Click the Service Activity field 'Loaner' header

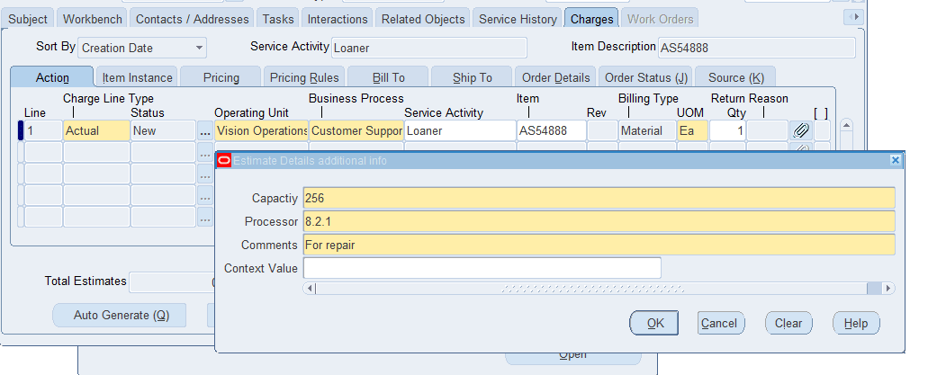pyautogui.click(x=429, y=48)
